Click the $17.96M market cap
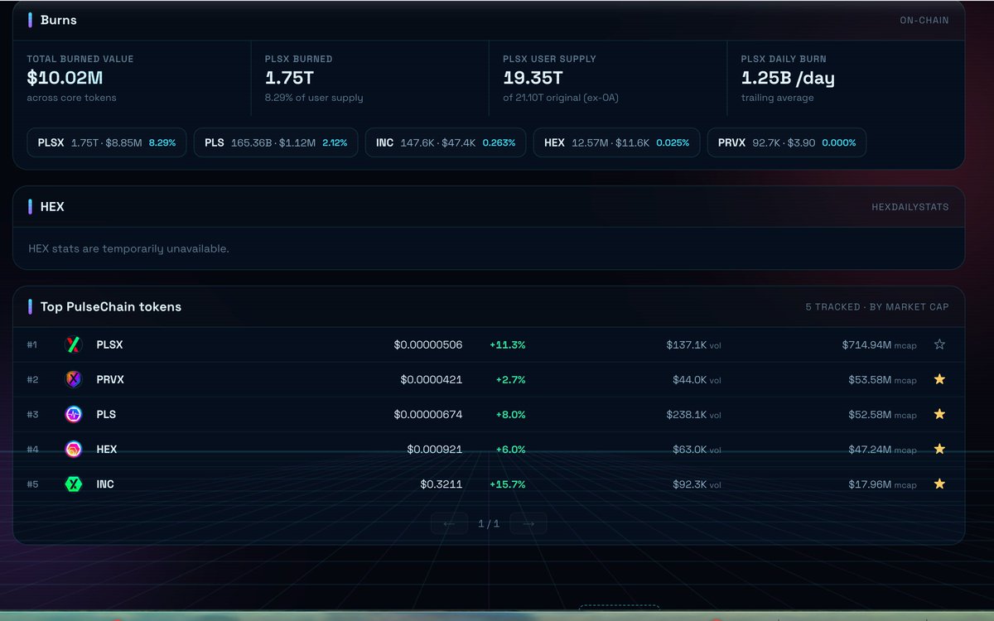 (x=870, y=484)
